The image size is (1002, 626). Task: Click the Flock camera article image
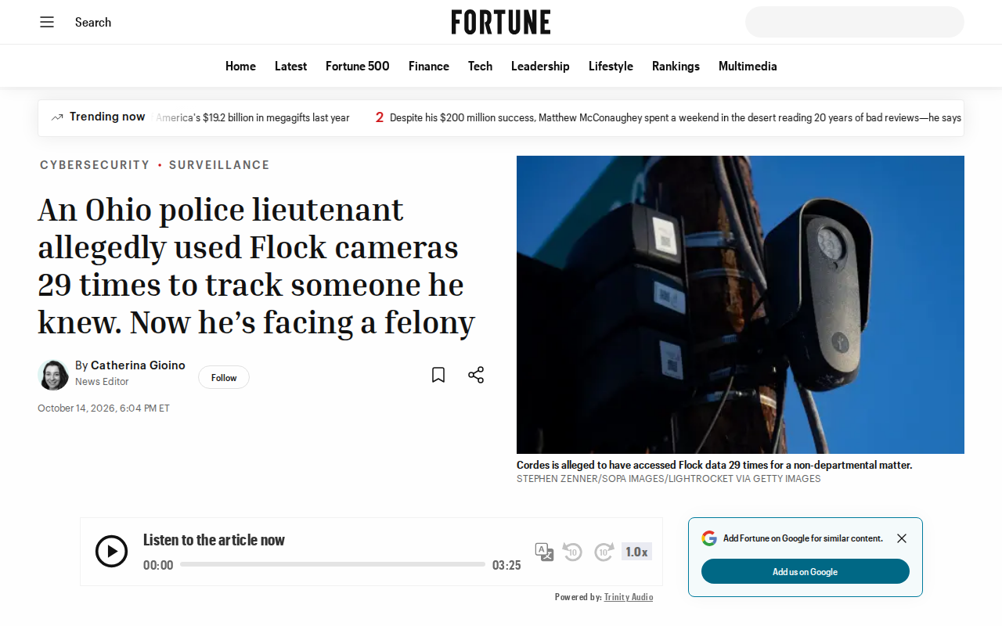click(741, 304)
